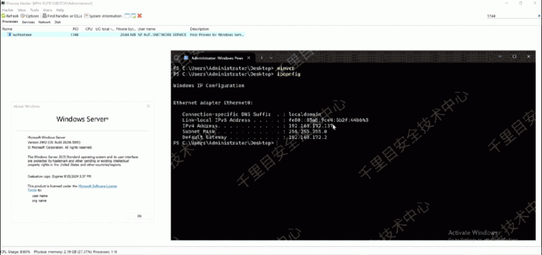Click Physical memory status bar entry

coord(62,252)
